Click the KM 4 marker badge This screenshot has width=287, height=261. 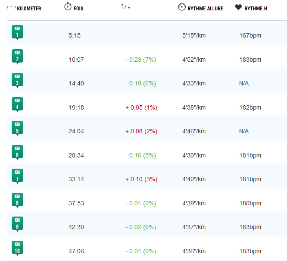(x=17, y=104)
